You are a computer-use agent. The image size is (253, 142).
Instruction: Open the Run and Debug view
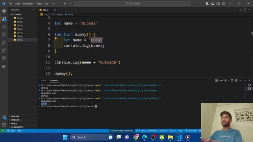coord(4,42)
